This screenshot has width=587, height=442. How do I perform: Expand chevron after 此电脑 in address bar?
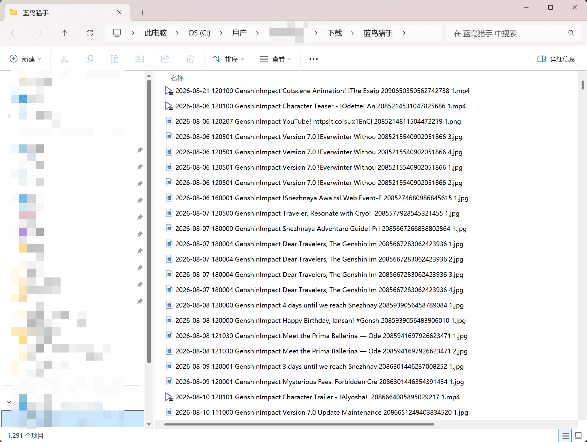point(177,33)
